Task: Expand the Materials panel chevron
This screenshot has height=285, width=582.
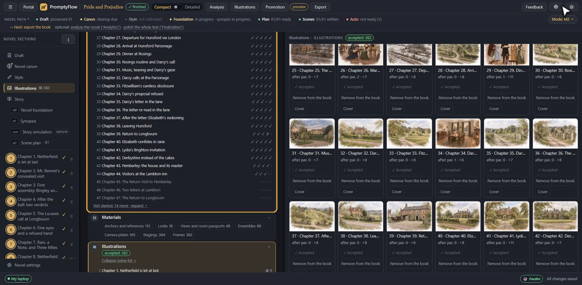Action: [269, 218]
